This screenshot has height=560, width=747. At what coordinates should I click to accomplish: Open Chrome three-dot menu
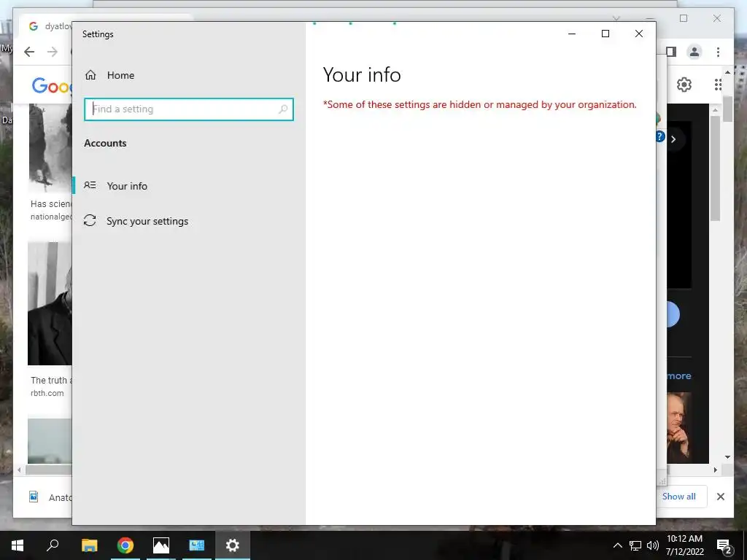coord(718,52)
